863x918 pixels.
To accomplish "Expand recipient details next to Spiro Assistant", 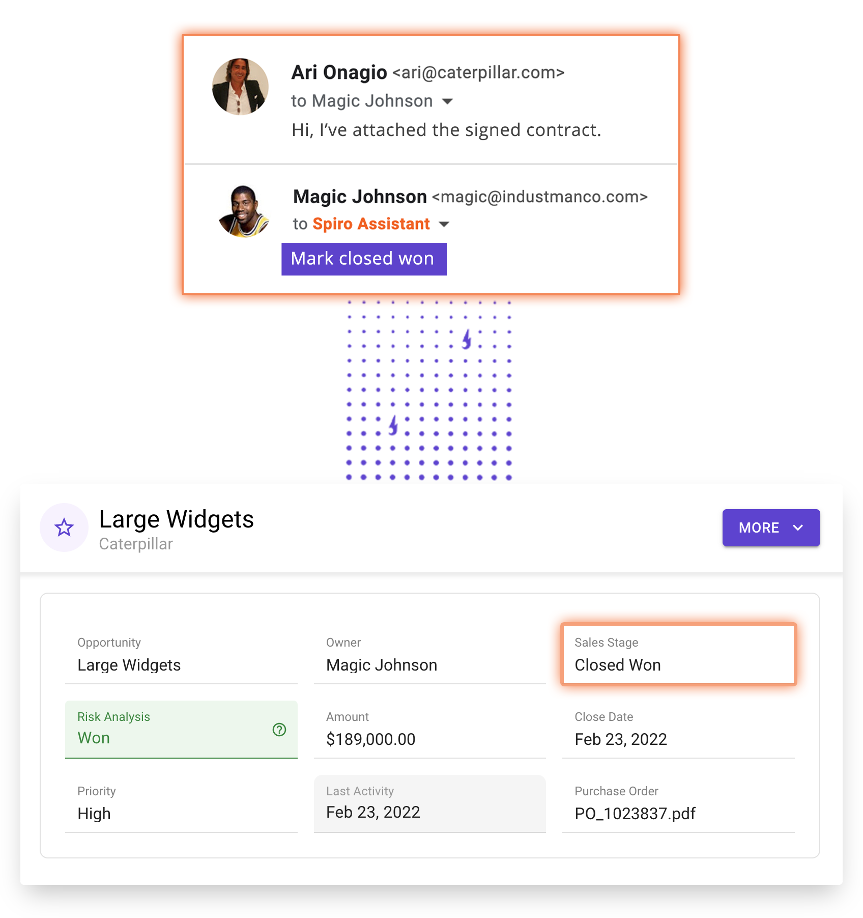I will click(444, 224).
